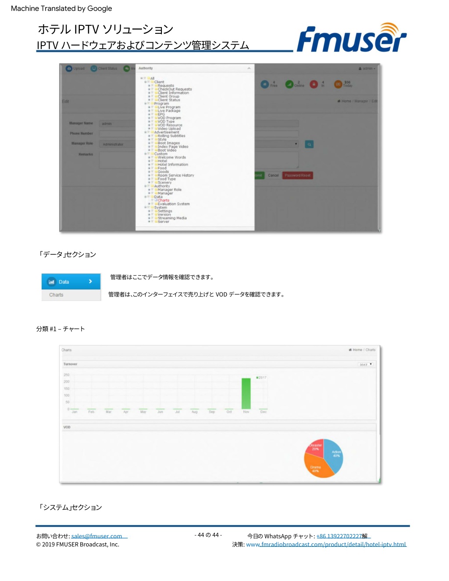449x581 pixels.
Task: Select Index Page Video in the tree
Action: [173, 146]
